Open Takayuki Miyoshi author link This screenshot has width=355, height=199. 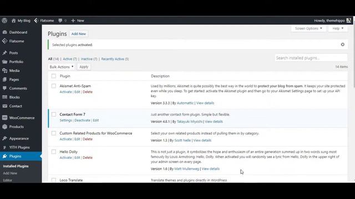[190, 122]
